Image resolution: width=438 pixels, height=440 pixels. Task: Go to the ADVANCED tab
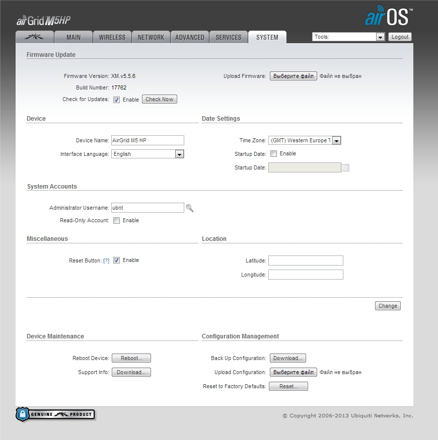click(190, 37)
